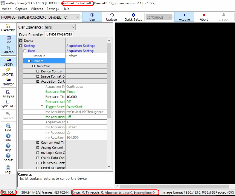The height and width of the screenshot is (196, 235).
Task: Toggle the Selector sidebar button
Action: [x=8, y=50]
